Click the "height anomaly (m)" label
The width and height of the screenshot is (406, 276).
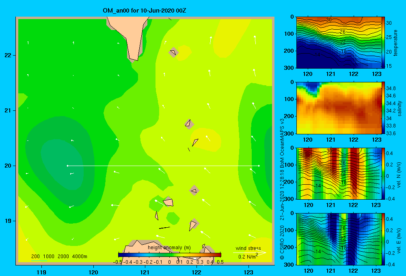pos(169,248)
